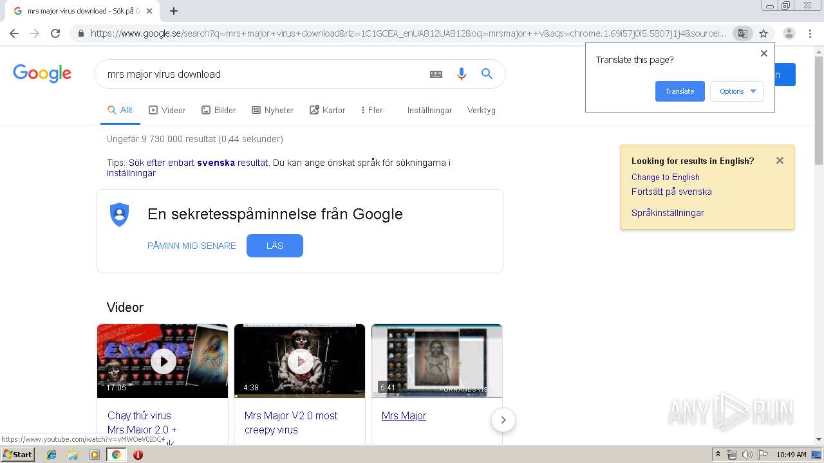This screenshot has width=824, height=463.
Task: Open the 5:41 video thumbnail
Action: [437, 361]
